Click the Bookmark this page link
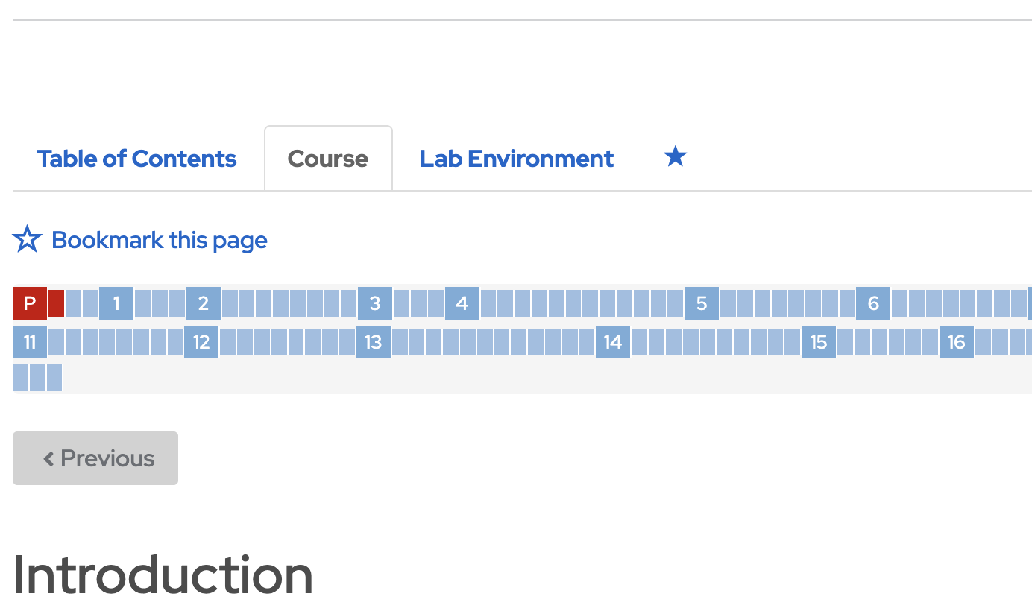 point(159,240)
